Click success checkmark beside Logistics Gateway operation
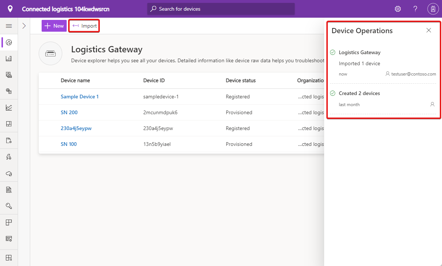Screen dimensions: 442x266 [333, 52]
